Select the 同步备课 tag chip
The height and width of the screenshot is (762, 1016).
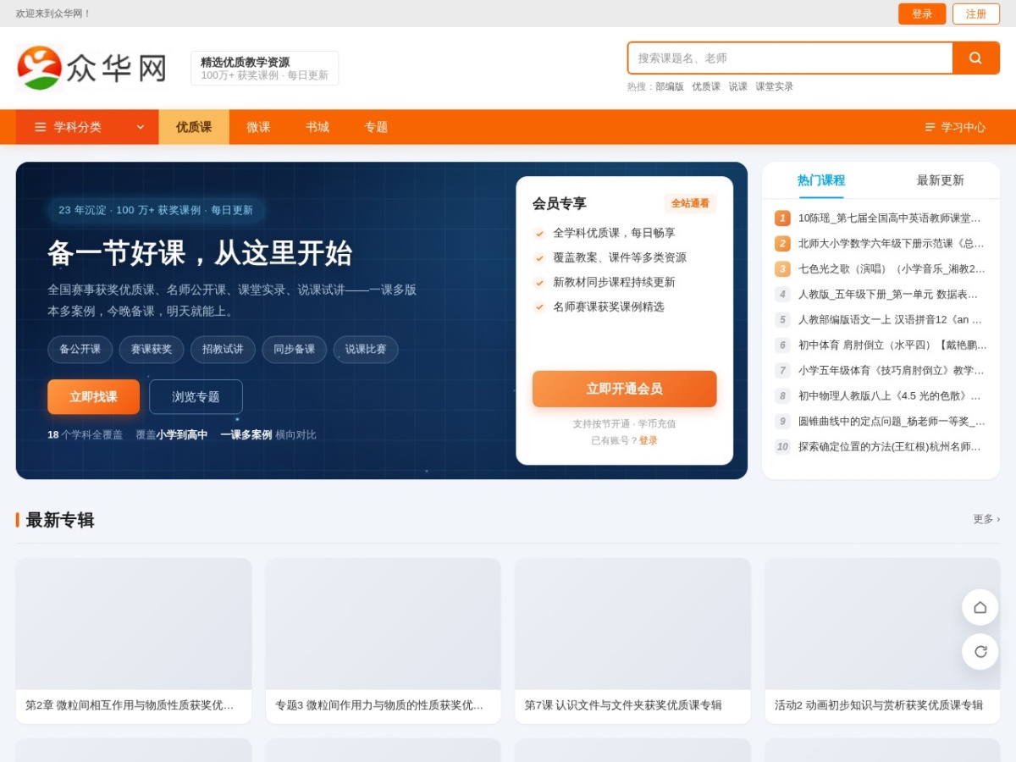[294, 350]
